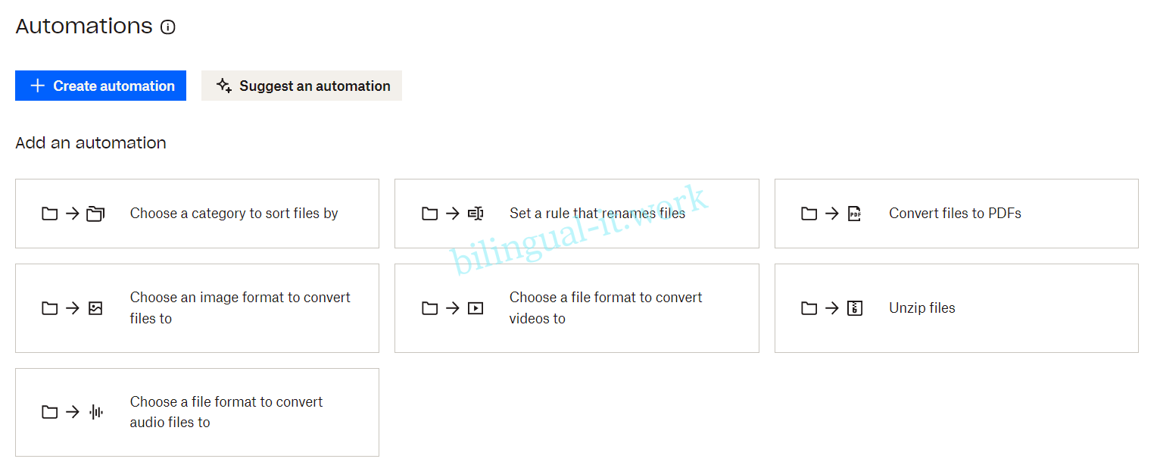This screenshot has height=465, width=1160.
Task: Open the 'Unzip files' automation
Action: click(921, 308)
